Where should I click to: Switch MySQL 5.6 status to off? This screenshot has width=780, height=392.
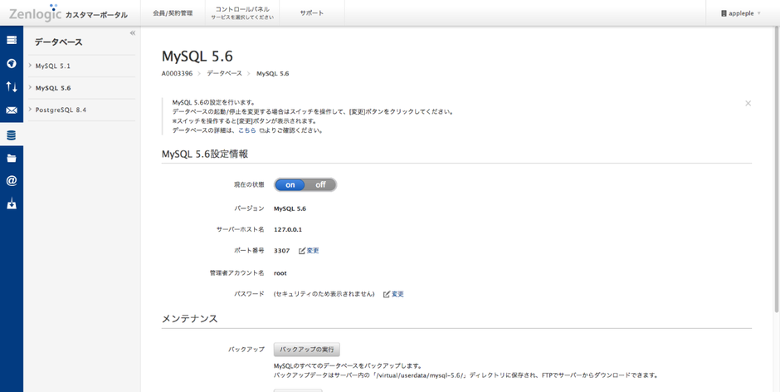tap(320, 184)
